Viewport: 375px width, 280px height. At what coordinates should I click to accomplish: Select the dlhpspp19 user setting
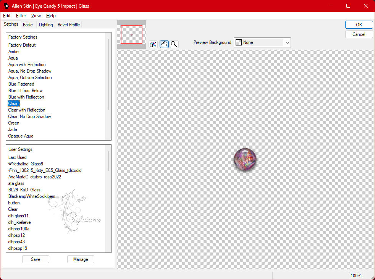pos(18,248)
